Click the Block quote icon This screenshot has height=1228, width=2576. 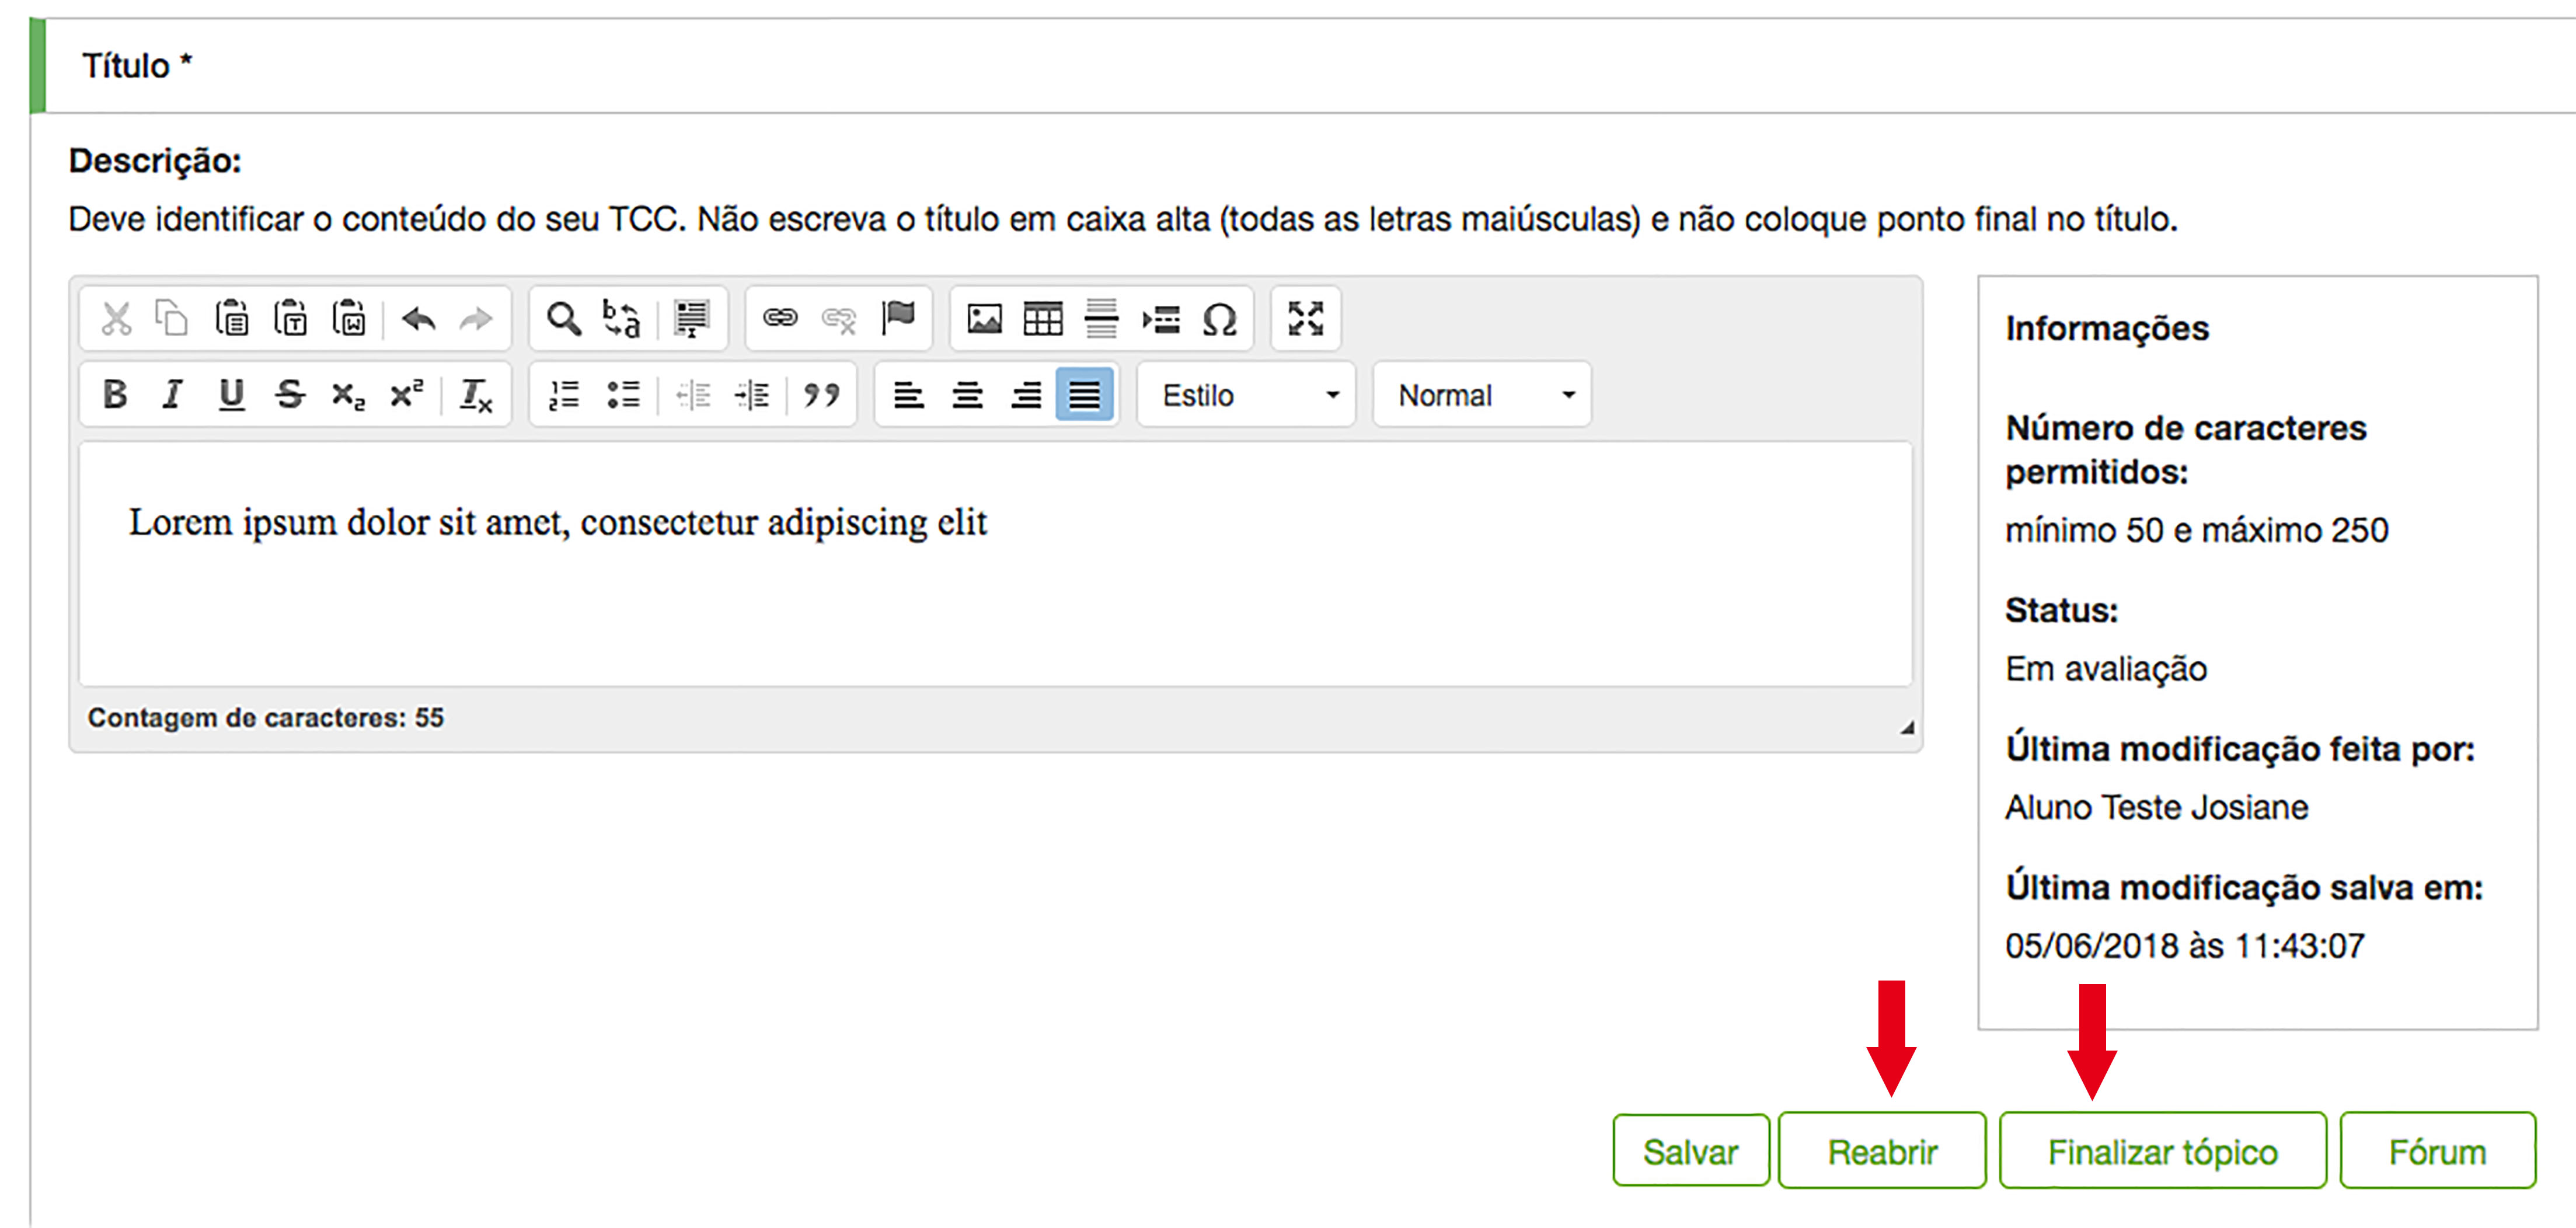click(x=821, y=395)
